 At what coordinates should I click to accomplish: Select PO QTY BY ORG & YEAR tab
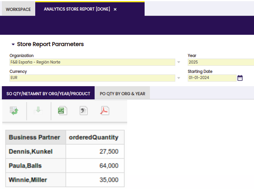coord(122,93)
